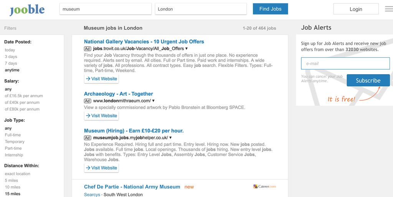Screen dimensions: 393x197
Task: Click Ad badge beside museumjob.jobs.myjobhelper.co.uk
Action: point(88,138)
